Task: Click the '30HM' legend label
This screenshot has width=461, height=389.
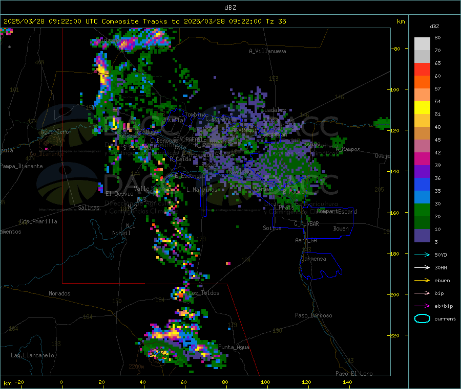Action: click(x=441, y=267)
